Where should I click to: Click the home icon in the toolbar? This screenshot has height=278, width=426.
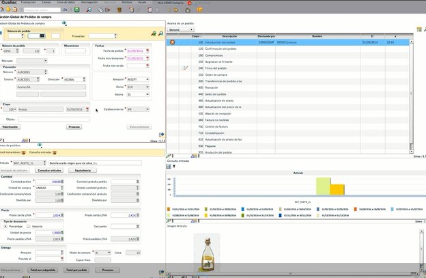click(x=1, y=10)
